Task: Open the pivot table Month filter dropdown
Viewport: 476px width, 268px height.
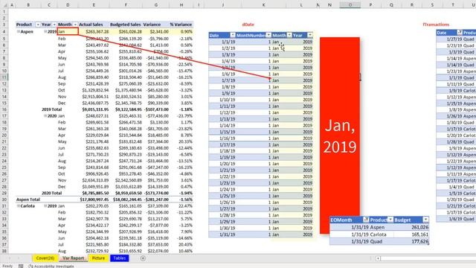Action: (75, 25)
